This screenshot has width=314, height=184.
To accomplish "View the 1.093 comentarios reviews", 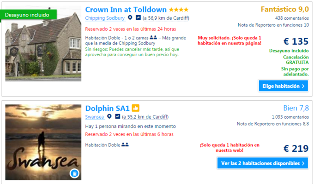I will click(291, 116).
